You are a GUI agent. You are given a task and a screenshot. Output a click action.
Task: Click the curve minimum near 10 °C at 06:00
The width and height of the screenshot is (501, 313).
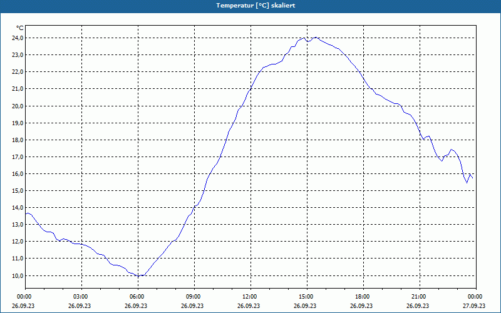coord(138,275)
